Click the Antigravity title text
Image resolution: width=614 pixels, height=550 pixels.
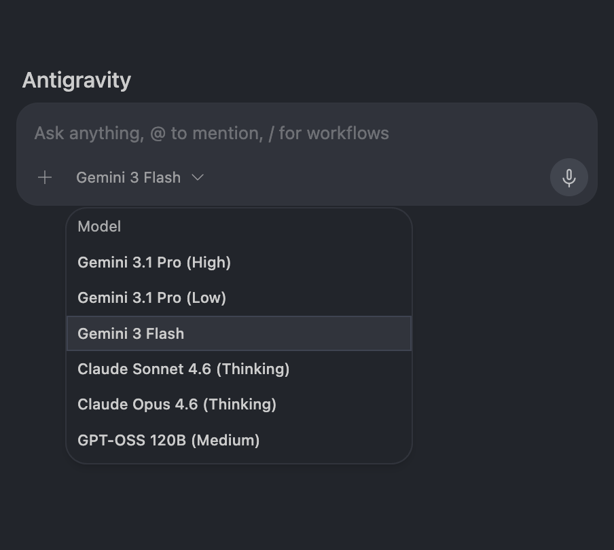[77, 80]
